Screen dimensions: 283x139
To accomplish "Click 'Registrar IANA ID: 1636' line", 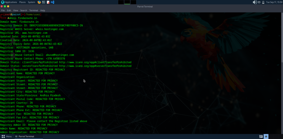I will (17, 51).
